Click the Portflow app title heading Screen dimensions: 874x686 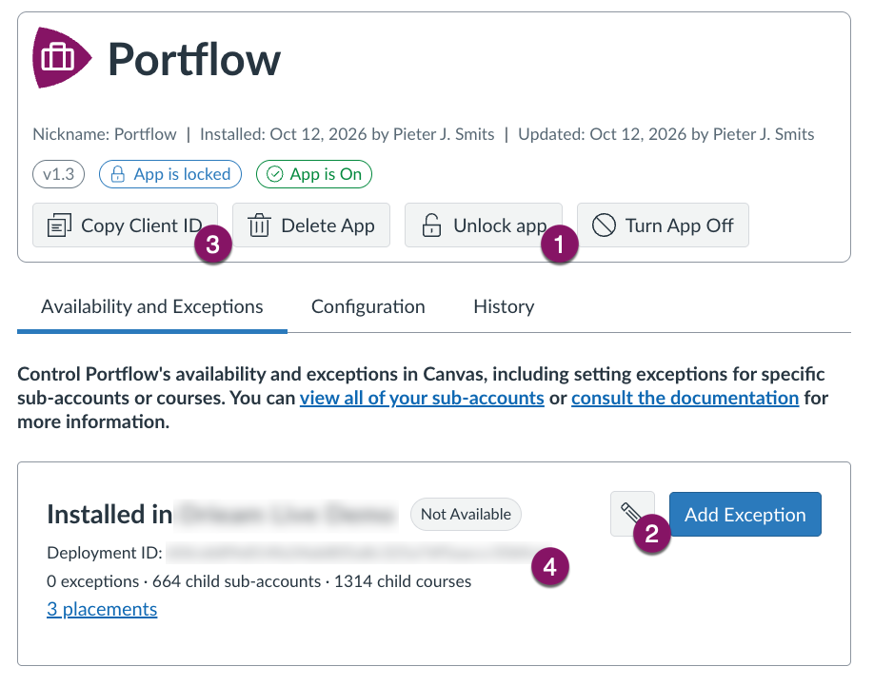194,59
